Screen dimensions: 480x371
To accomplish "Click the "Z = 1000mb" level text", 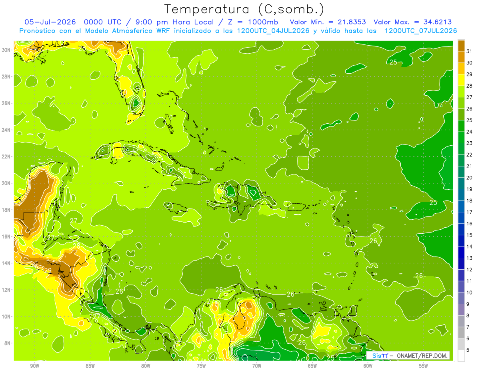I will click(253, 22).
